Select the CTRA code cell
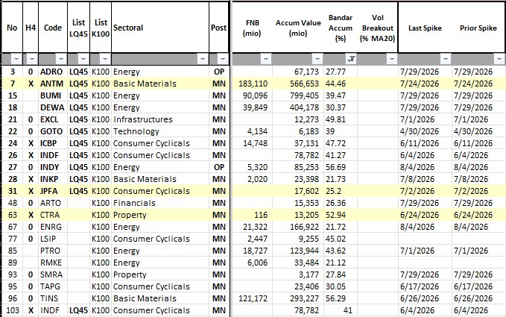This screenshot has height=317, width=506. click(x=53, y=216)
